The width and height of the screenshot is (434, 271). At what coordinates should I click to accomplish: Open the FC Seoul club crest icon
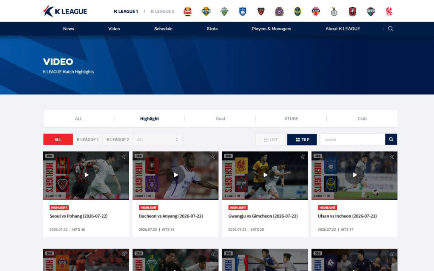pyautogui.click(x=188, y=11)
